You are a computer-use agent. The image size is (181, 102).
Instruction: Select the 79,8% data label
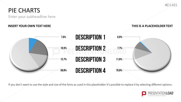[120, 71]
